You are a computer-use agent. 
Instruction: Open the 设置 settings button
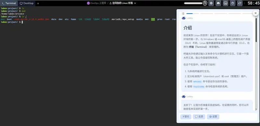213,117
